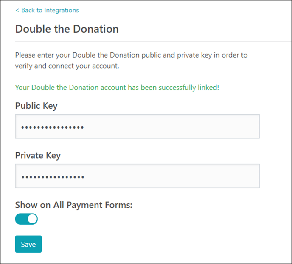
Task: Click the green successfully linked message
Action: [117, 88]
